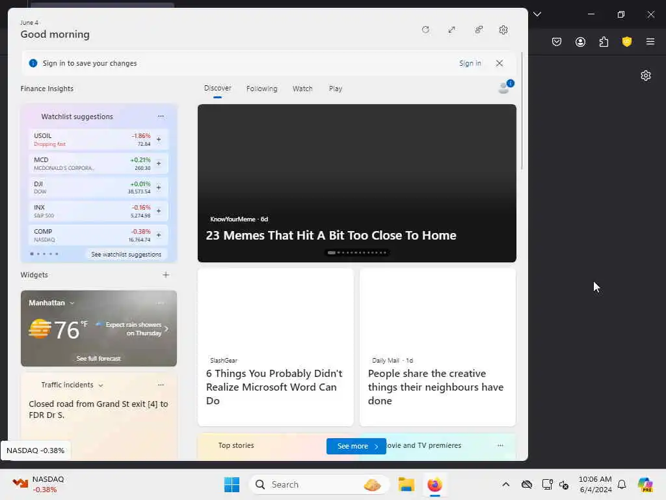Click See full forecast link
This screenshot has width=666, height=500.
coord(99,359)
